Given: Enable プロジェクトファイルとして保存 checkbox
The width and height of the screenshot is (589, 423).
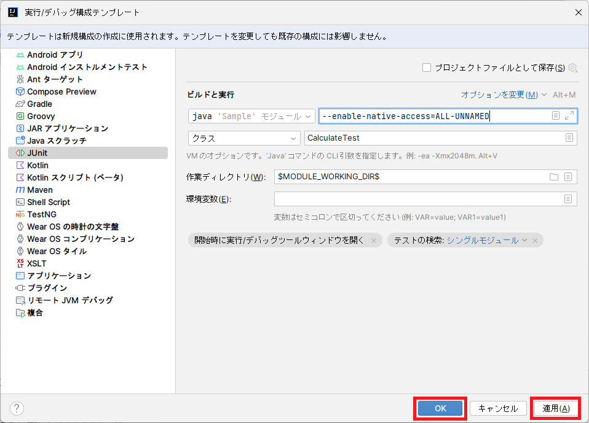Looking at the screenshot, I should [426, 68].
